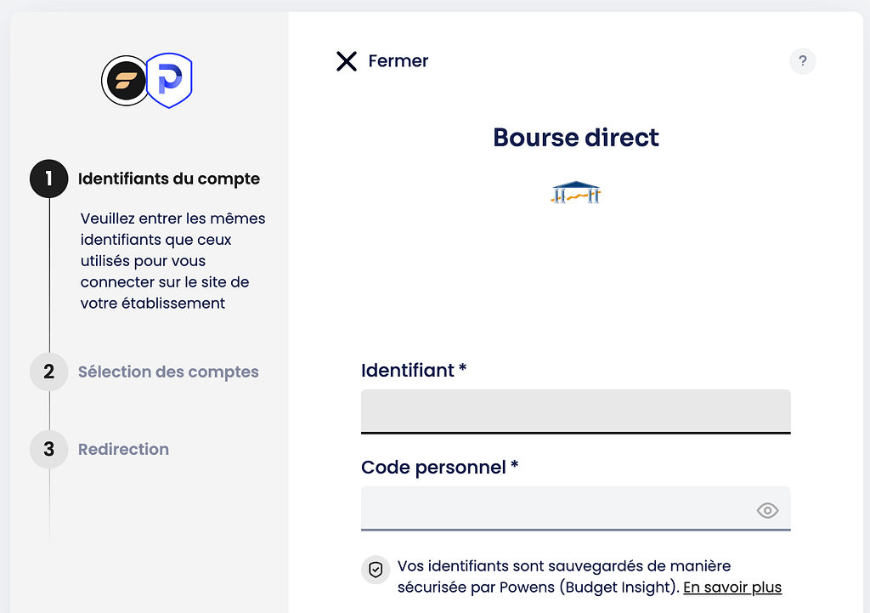Focus the Identifiant input field
The image size is (870, 613).
[575, 412]
